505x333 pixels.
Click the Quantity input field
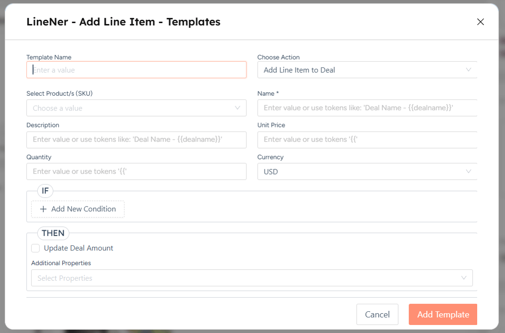tap(136, 171)
